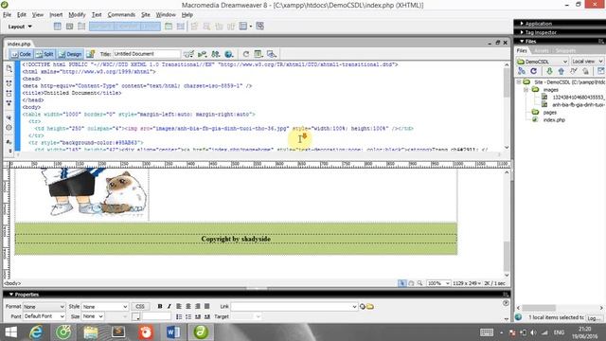Switch to Code view

click(21, 54)
